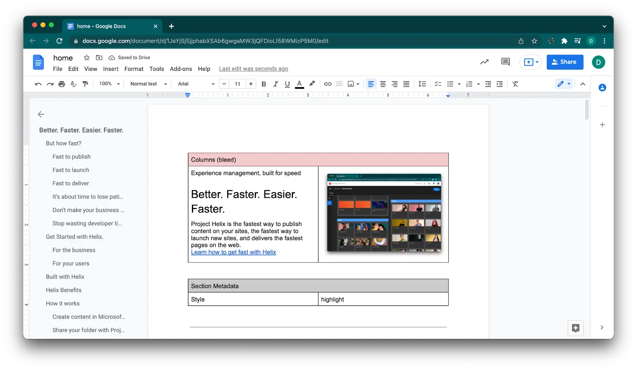The image size is (637, 370).
Task: Toggle Bold formatting
Action: point(264,84)
